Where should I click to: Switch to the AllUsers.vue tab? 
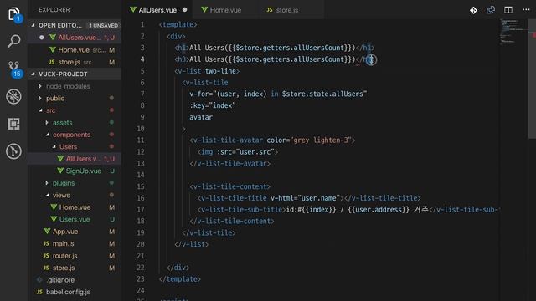(157, 10)
